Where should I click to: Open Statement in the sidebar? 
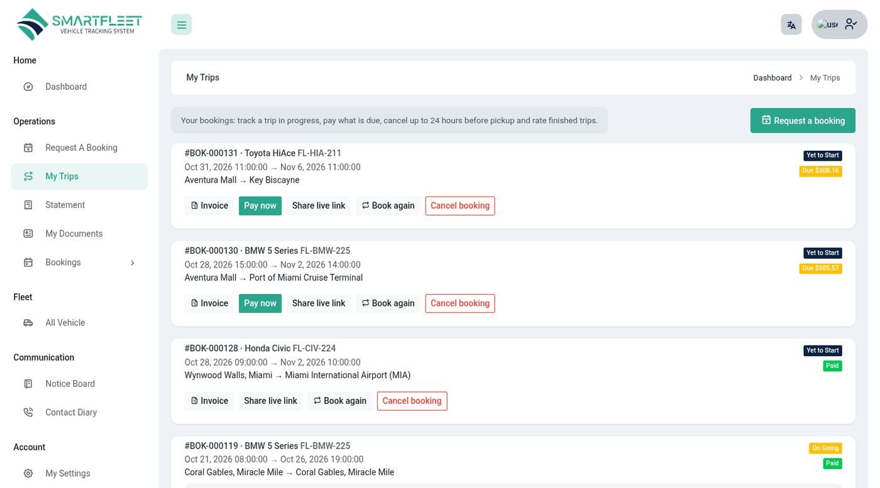(x=79, y=205)
